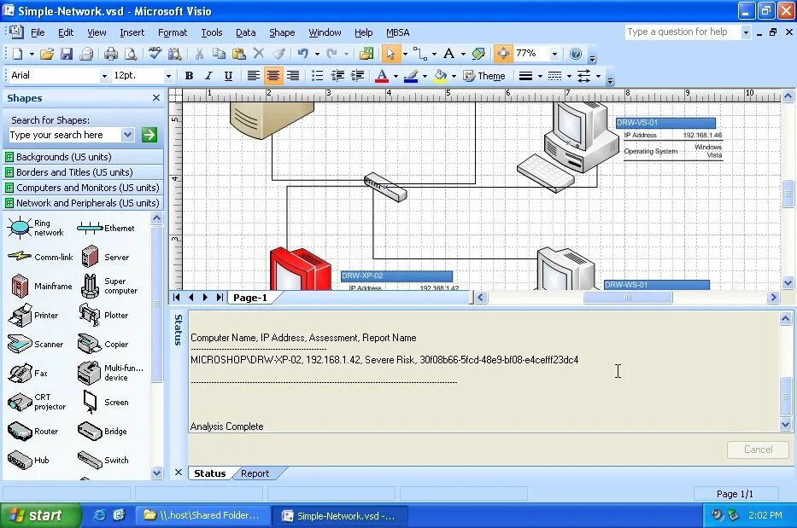797x528 pixels.
Task: Open the Data menu
Action: [245, 32]
